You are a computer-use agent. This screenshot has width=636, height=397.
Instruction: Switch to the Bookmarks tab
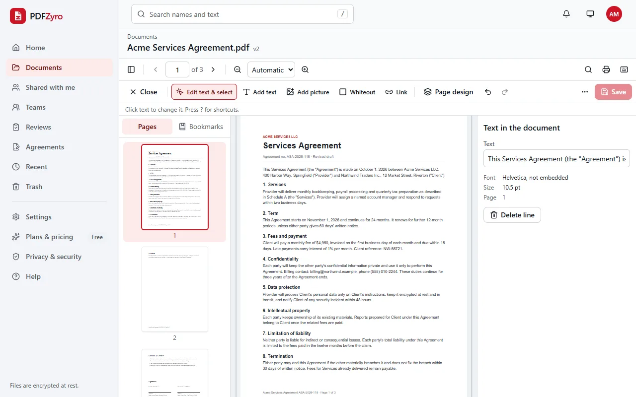[201, 127]
